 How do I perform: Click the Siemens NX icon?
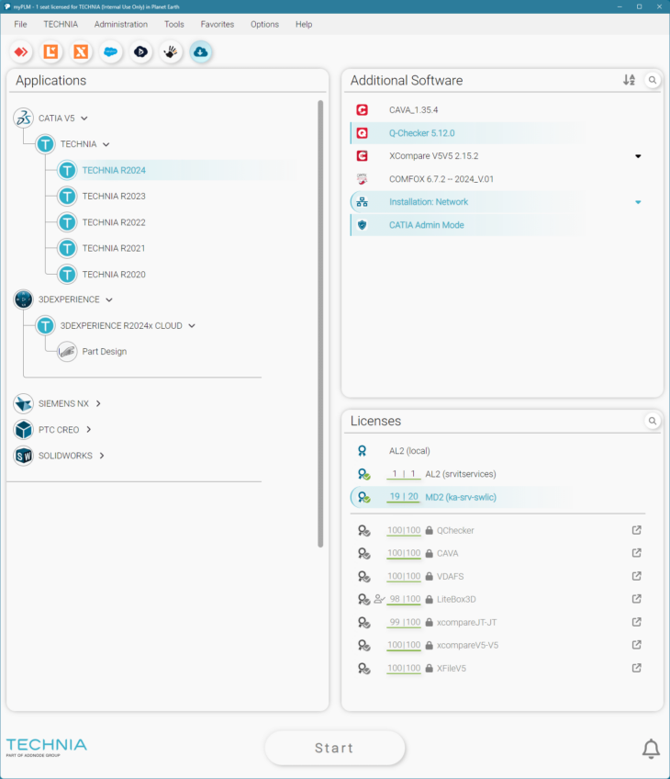pyautogui.click(x=23, y=403)
